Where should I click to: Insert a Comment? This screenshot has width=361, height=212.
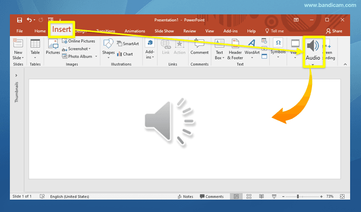(x=199, y=47)
